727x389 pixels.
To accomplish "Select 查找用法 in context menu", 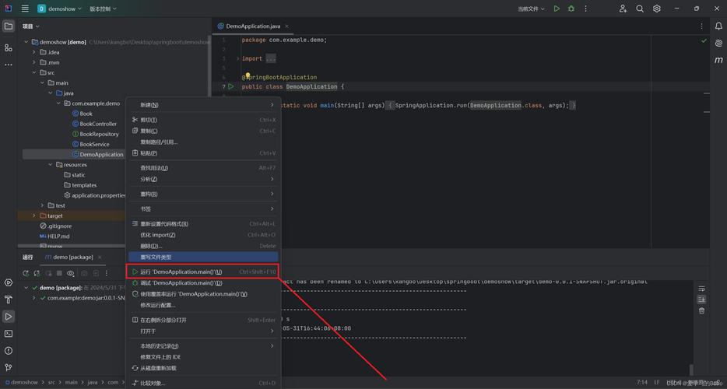I will [x=203, y=168].
